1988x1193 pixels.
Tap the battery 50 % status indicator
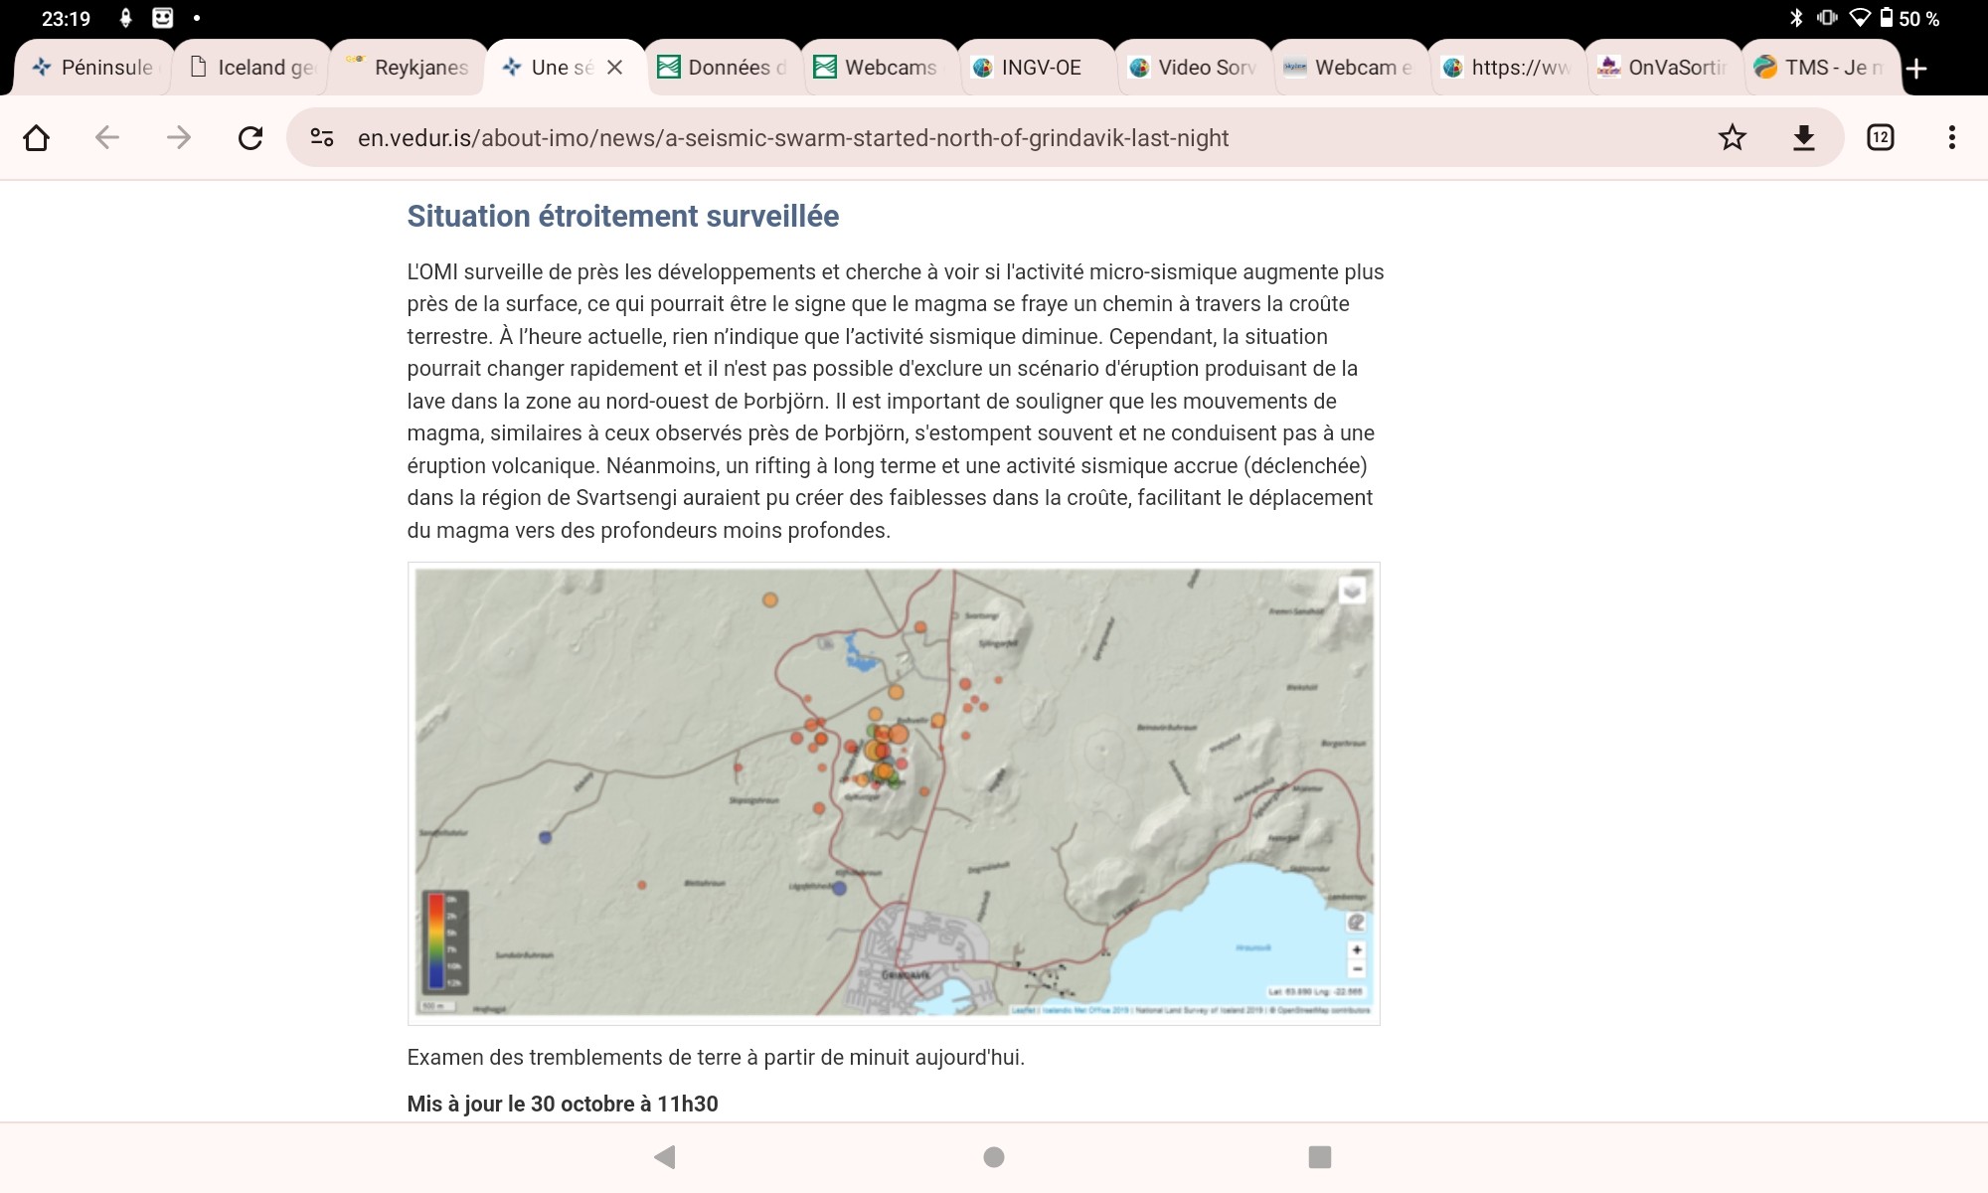(x=1909, y=18)
